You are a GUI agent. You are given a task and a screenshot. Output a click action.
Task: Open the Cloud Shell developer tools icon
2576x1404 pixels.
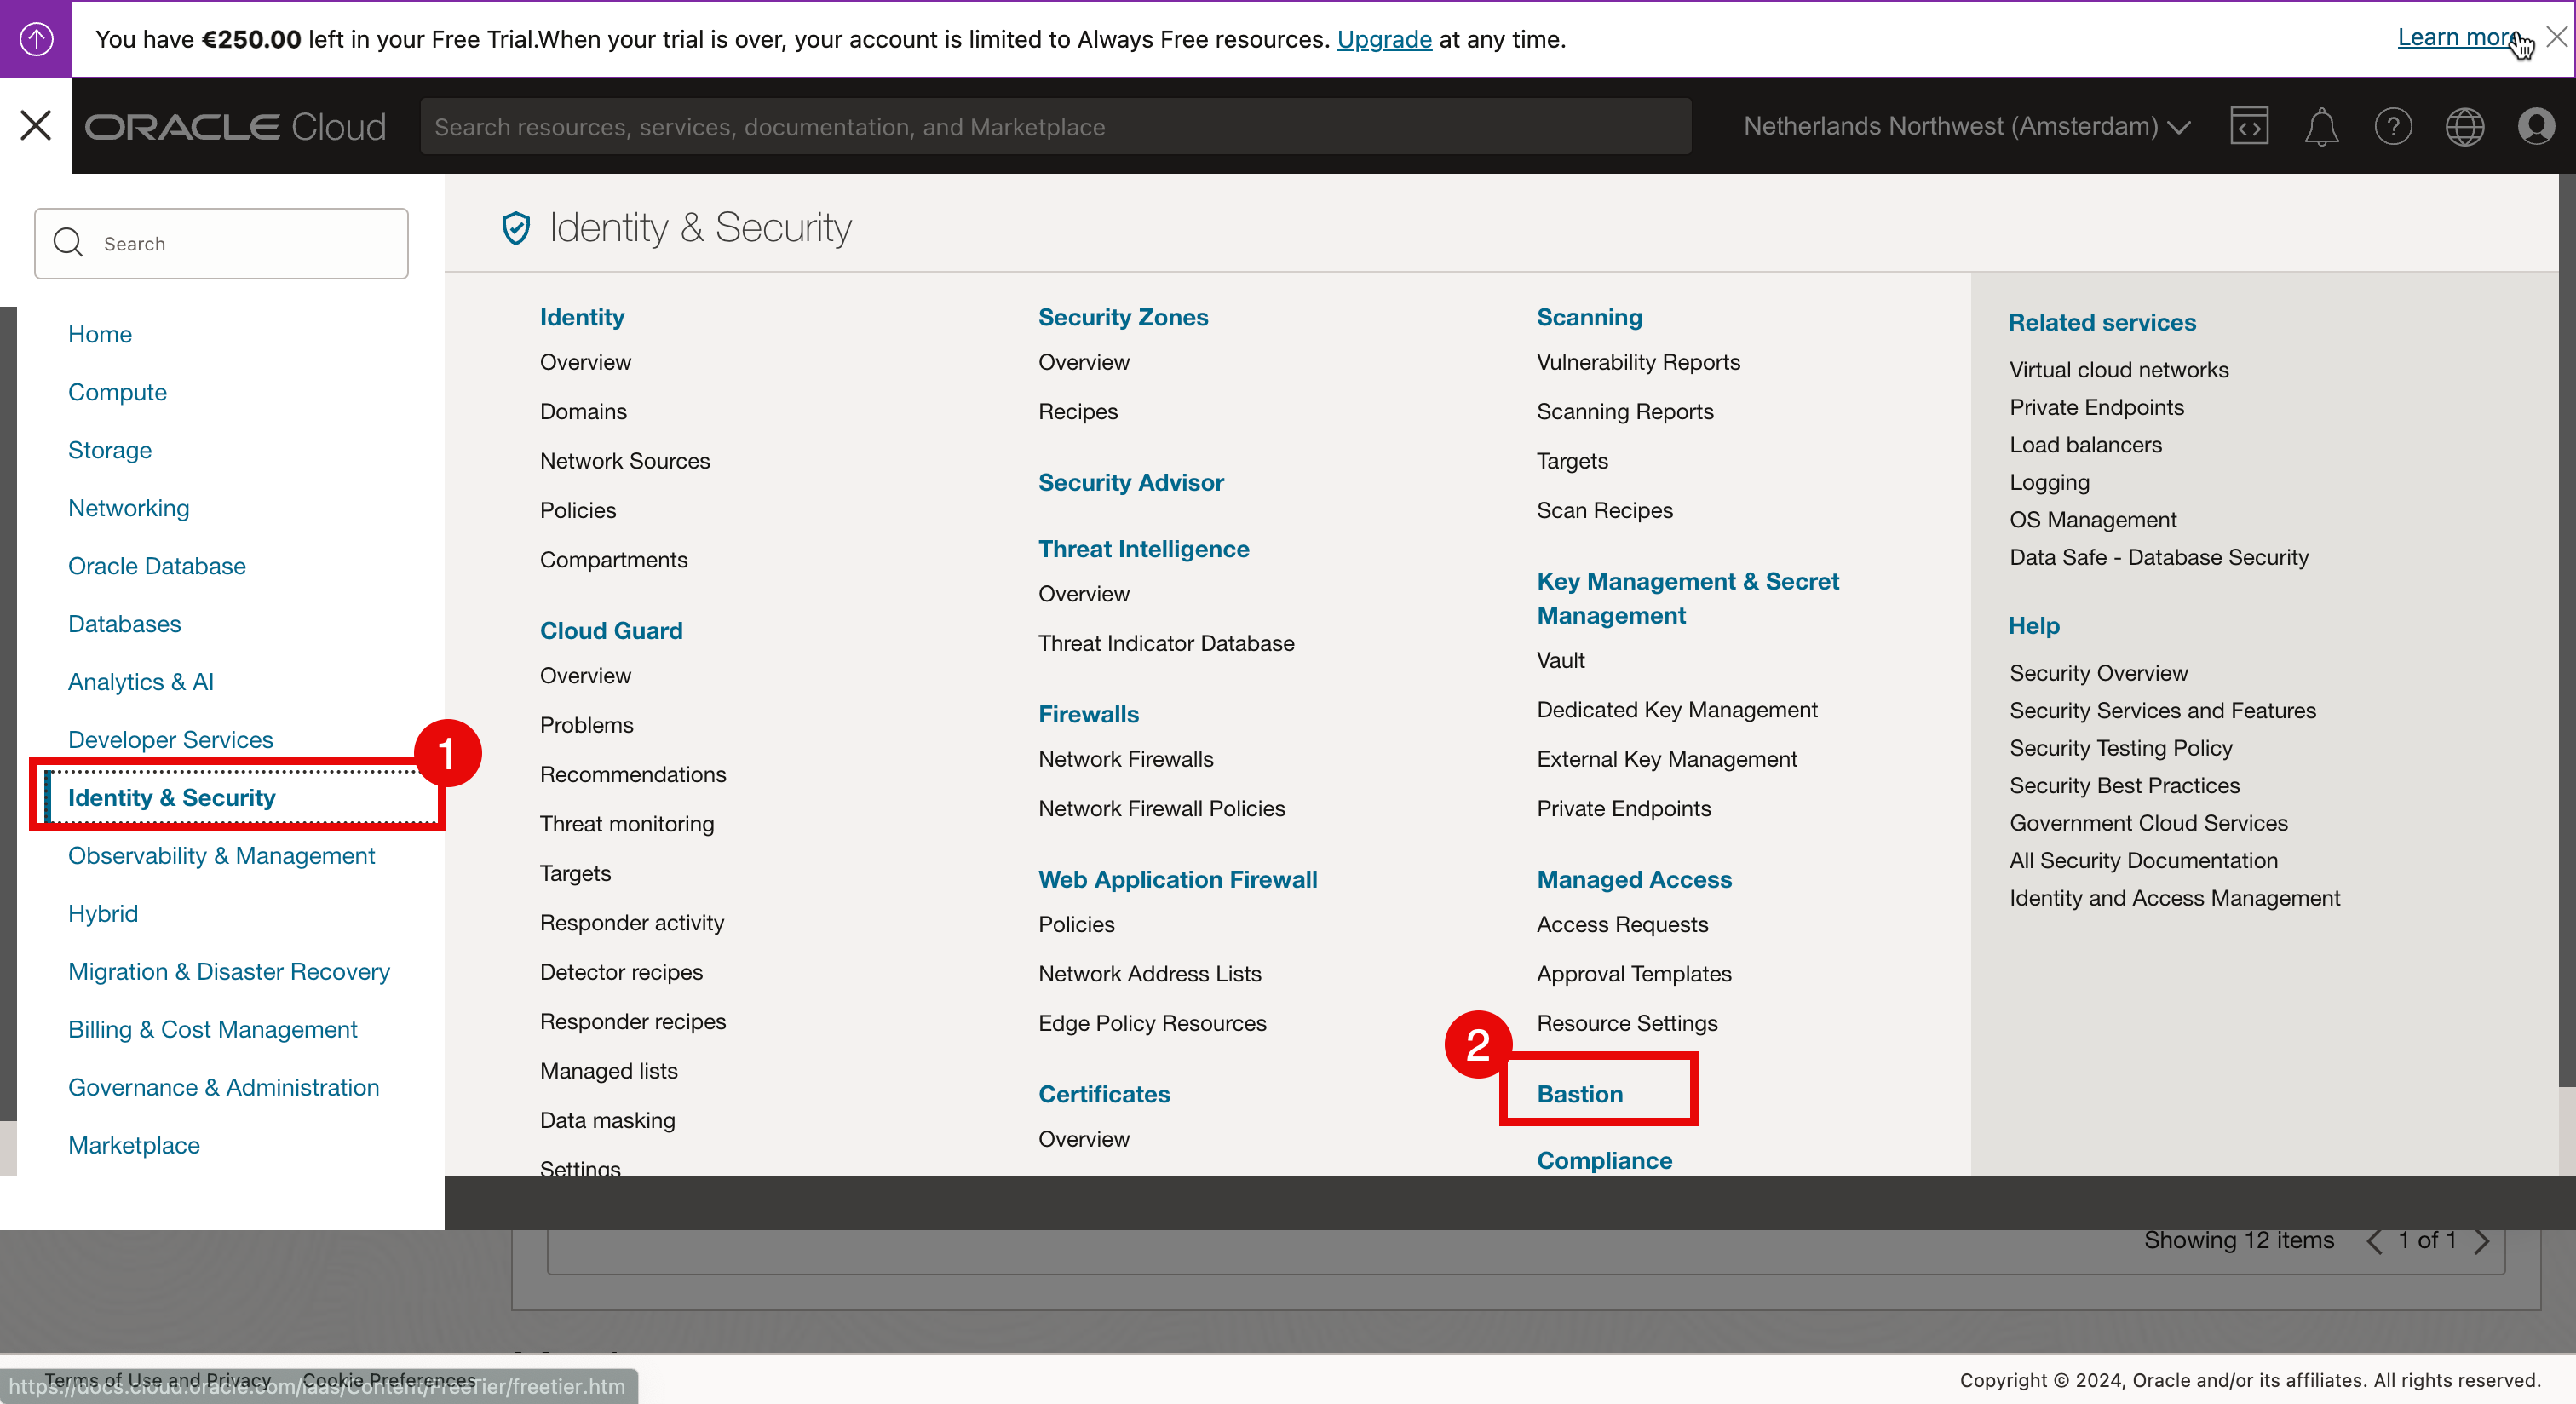tap(2248, 127)
